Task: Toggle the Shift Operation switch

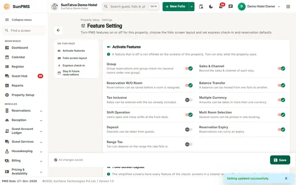Action: click(x=189, y=115)
